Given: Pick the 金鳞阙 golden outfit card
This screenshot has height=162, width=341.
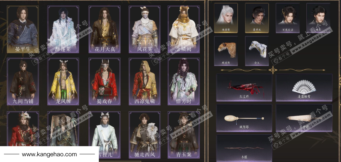Looking at the screenshot, I should (184, 29).
